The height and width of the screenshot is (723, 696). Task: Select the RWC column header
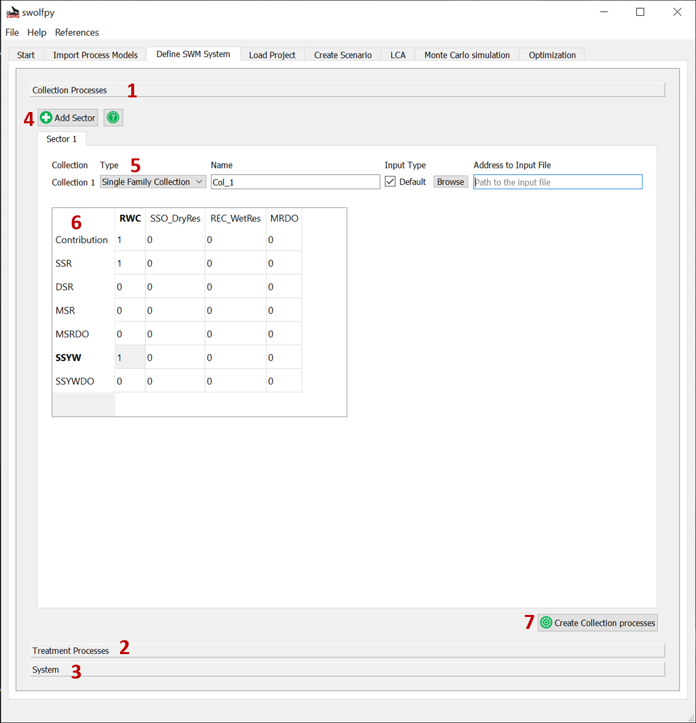pyautogui.click(x=130, y=218)
